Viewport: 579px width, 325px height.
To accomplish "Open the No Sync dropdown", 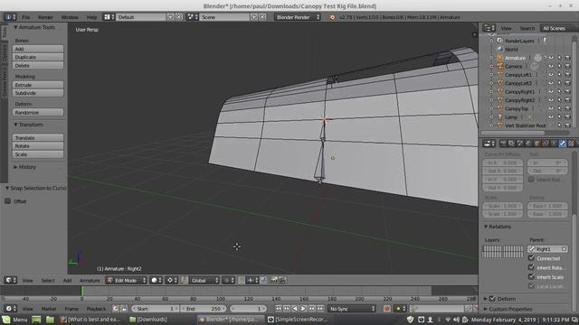I will click(352, 309).
